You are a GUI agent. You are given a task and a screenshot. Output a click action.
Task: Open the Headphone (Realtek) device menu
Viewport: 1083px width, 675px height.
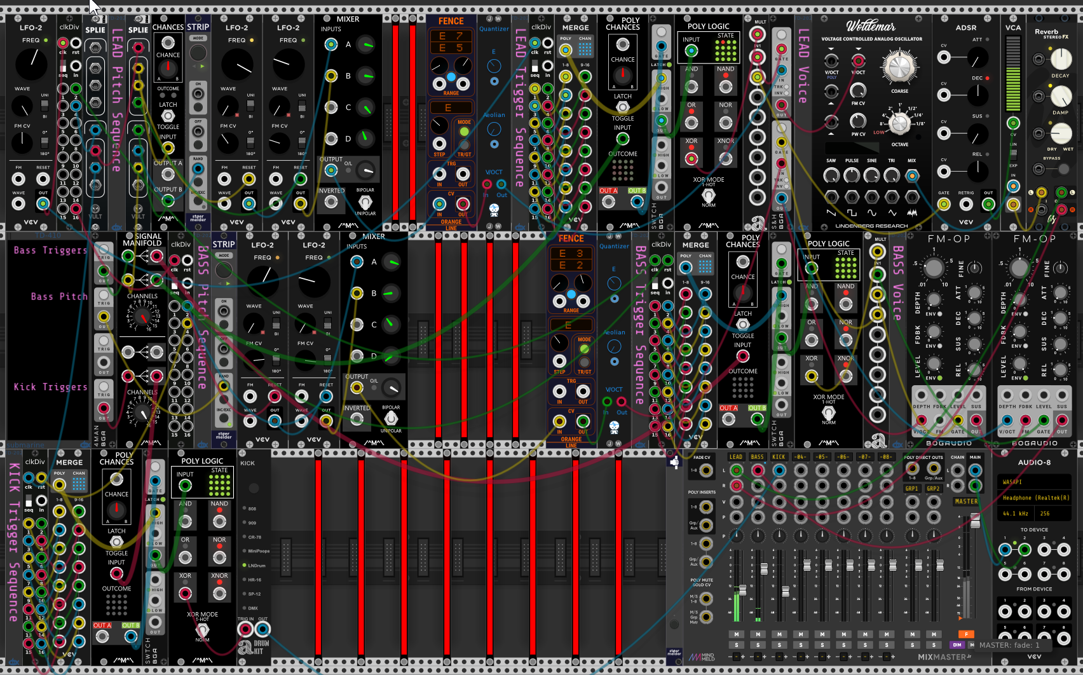coord(1033,498)
